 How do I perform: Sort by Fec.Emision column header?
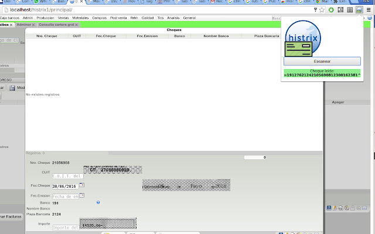(x=147, y=36)
